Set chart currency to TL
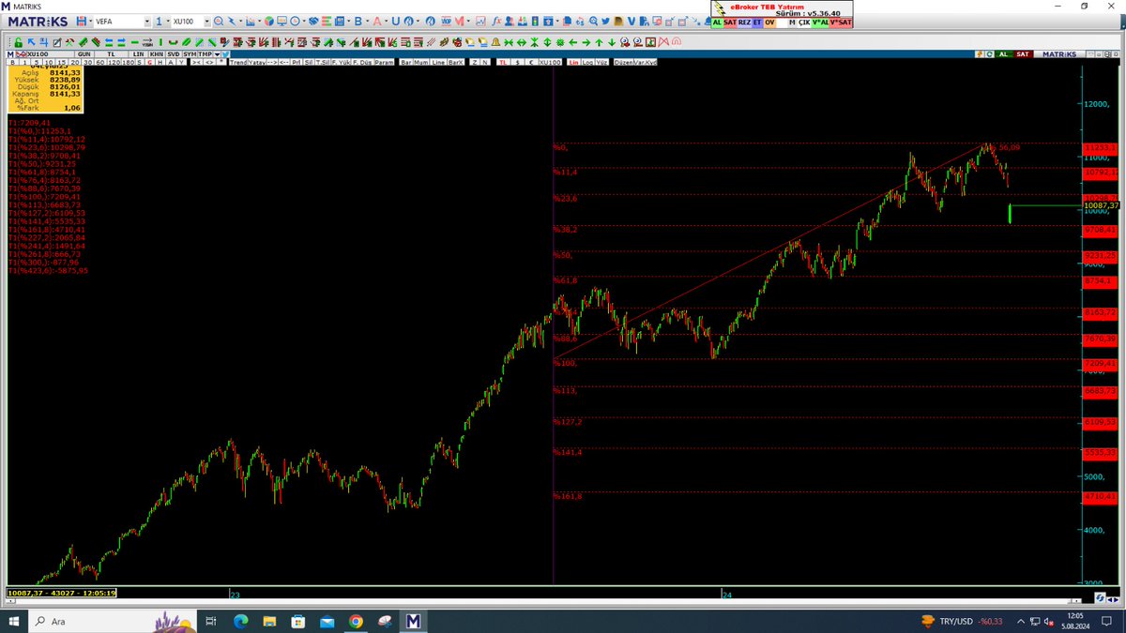Screen dimensions: 1126x633 503,62
